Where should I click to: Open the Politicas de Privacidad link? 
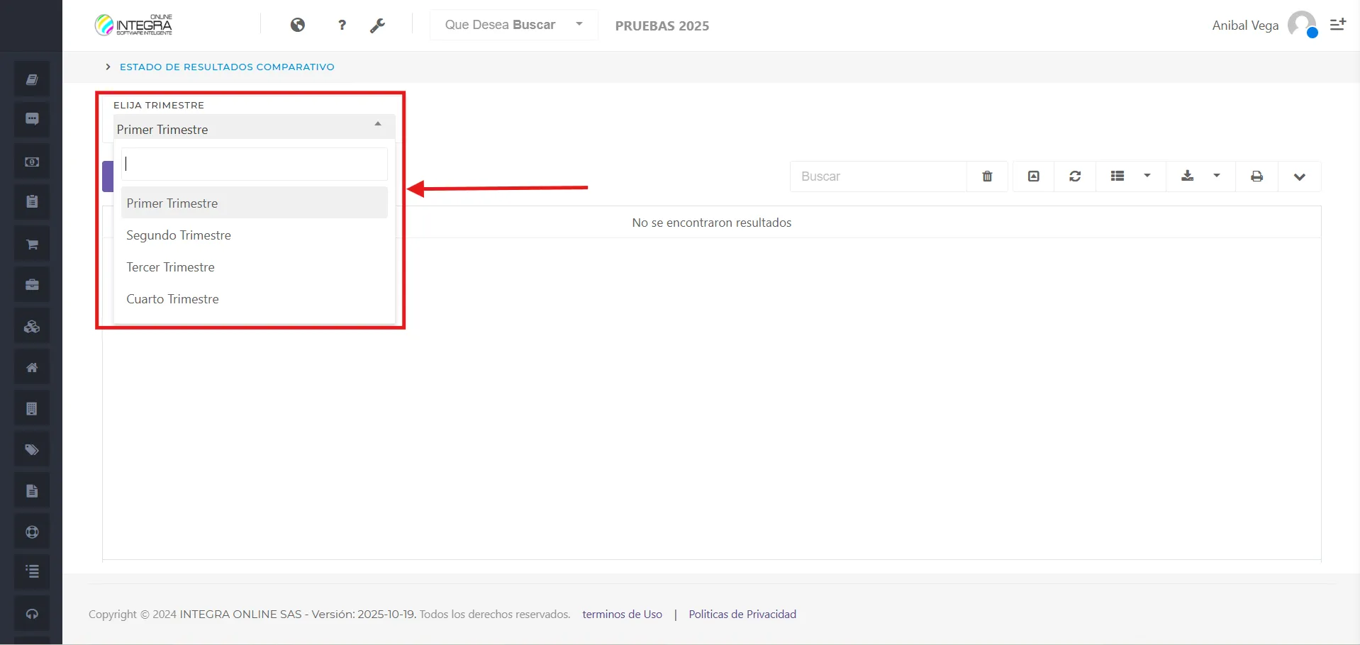[x=742, y=615]
